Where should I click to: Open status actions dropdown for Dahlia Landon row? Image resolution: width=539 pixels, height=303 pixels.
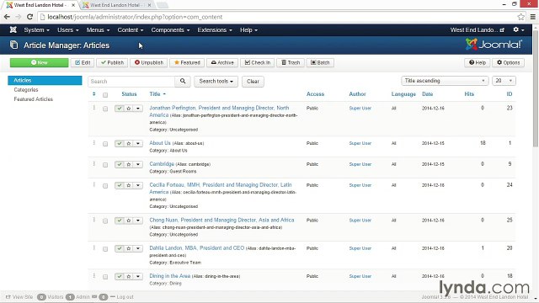tap(138, 248)
